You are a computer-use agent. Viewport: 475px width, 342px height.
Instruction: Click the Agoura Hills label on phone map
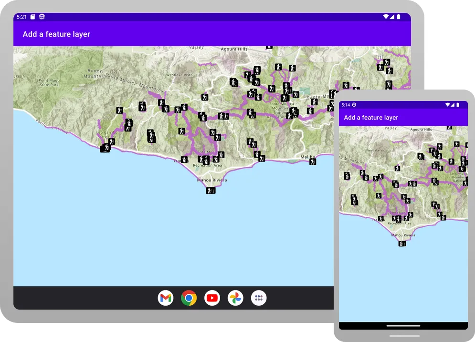click(421, 130)
